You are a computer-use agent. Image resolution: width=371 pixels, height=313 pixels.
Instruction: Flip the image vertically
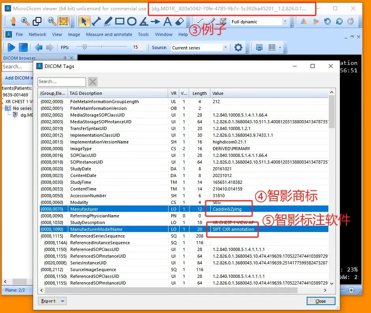[316, 22]
